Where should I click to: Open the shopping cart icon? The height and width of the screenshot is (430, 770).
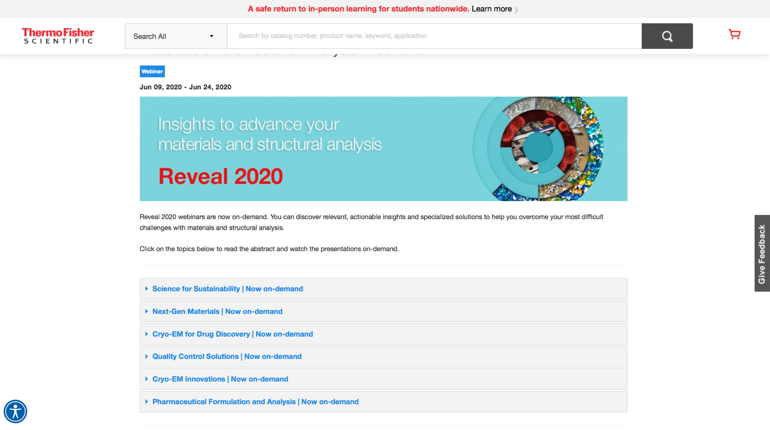click(734, 35)
